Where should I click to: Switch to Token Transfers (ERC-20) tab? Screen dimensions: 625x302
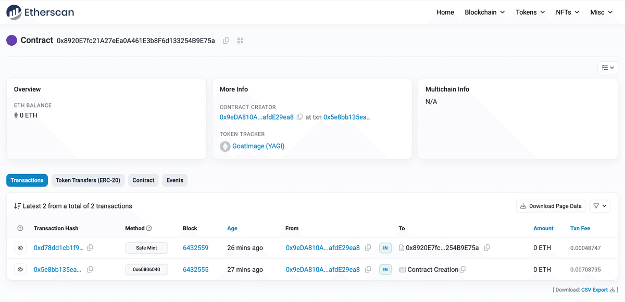click(x=88, y=180)
